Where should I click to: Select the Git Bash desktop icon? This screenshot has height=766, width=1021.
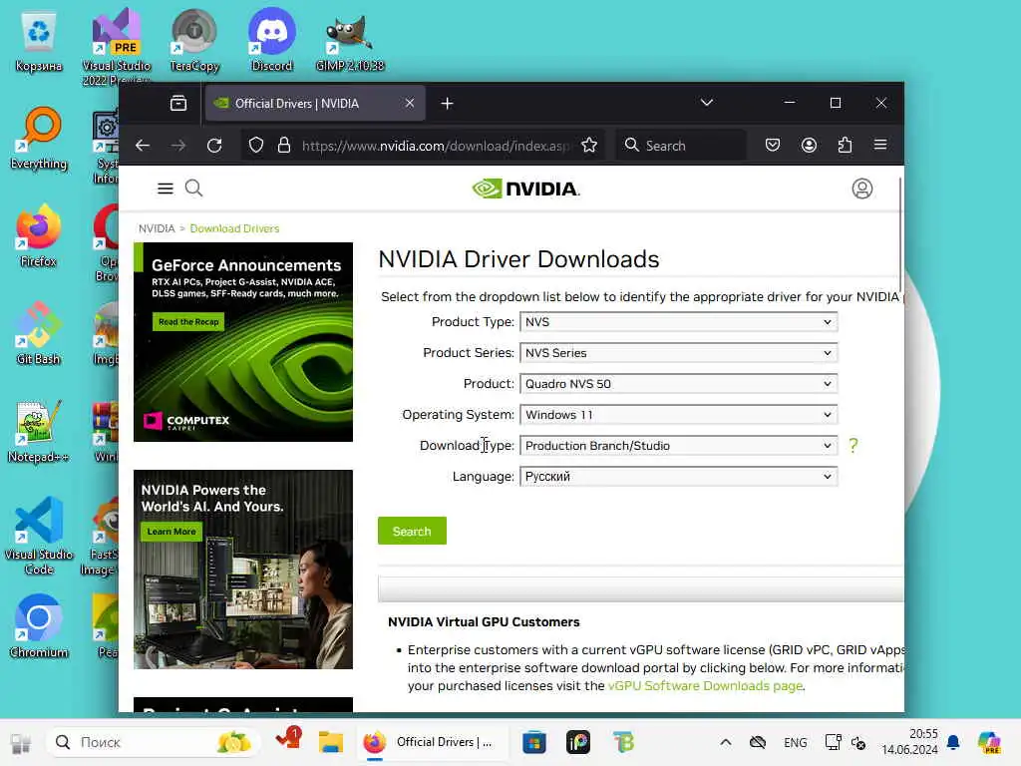pyautogui.click(x=39, y=333)
